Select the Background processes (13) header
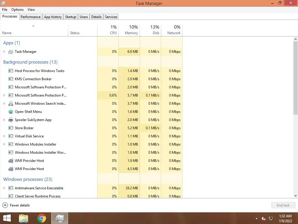 (30, 62)
